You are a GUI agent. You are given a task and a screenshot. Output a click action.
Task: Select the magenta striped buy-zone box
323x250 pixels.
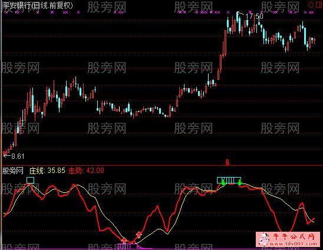pos(127,246)
